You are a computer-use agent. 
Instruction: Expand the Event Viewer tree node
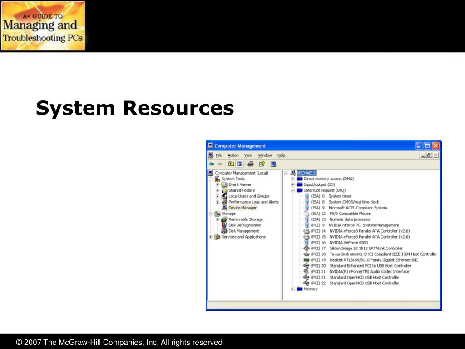218,184
